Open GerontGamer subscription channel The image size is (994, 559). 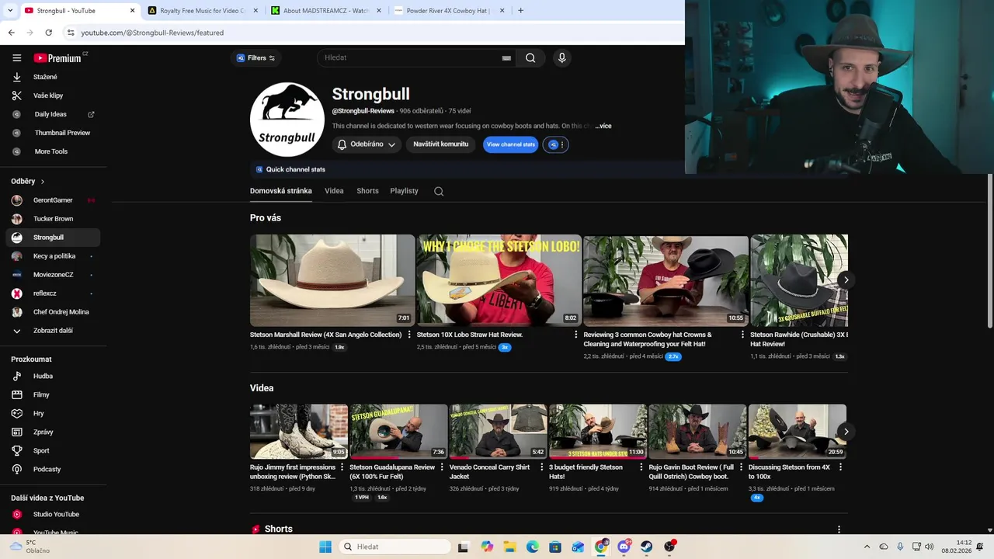pyautogui.click(x=52, y=200)
